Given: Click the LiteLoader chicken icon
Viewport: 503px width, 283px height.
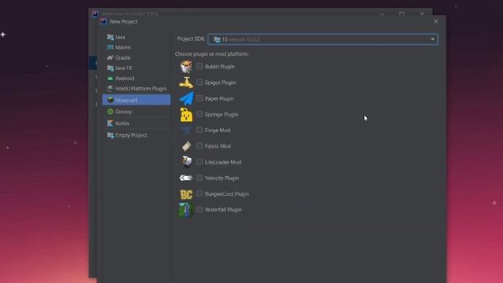Looking at the screenshot, I should pos(187,162).
